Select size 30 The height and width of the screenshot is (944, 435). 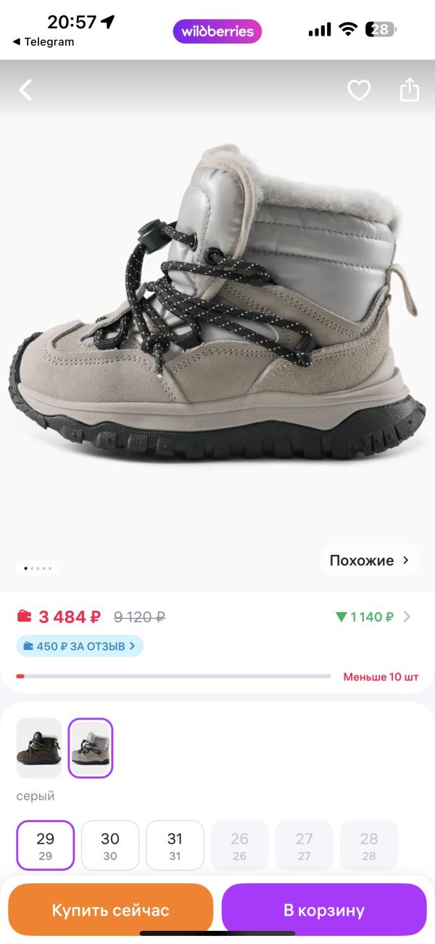coord(110,845)
